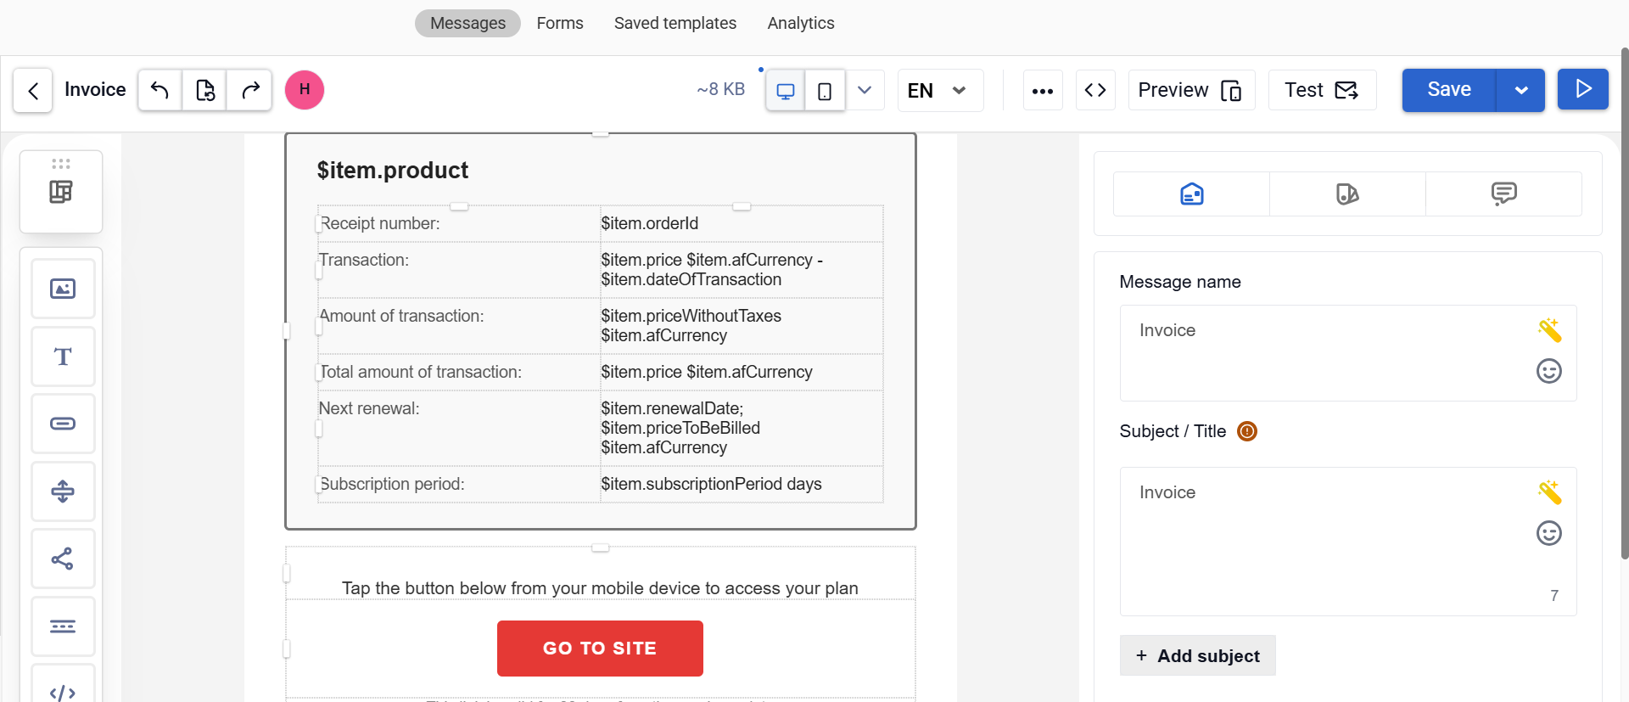Select the spacer block tool
The image size is (1629, 702).
click(x=63, y=491)
